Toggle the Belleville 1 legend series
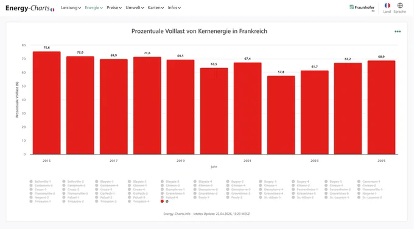The height and width of the screenshot is (229, 414). pos(40,181)
